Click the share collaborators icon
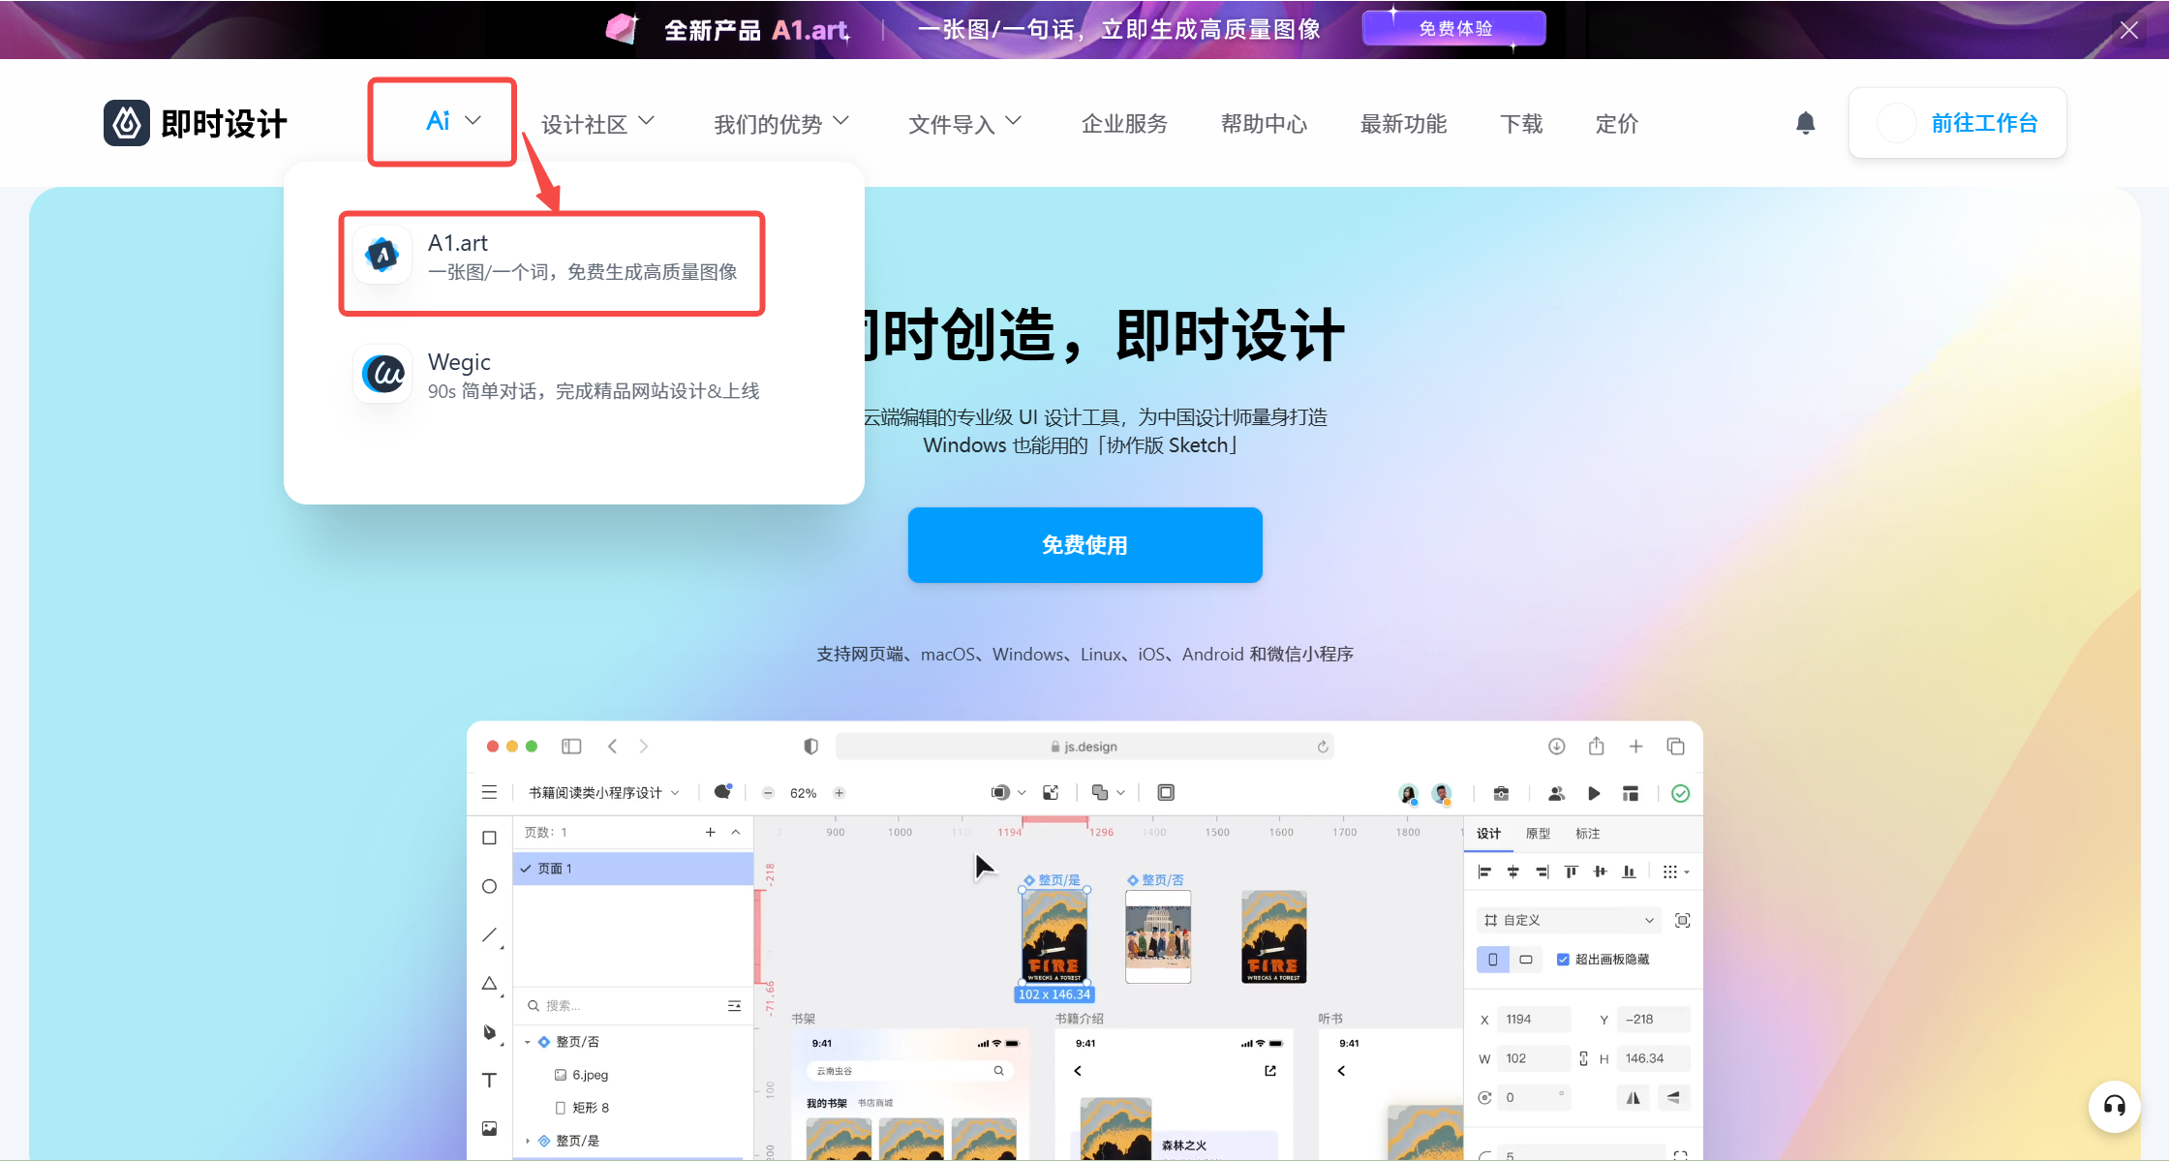The image size is (2169, 1161). (x=1556, y=793)
